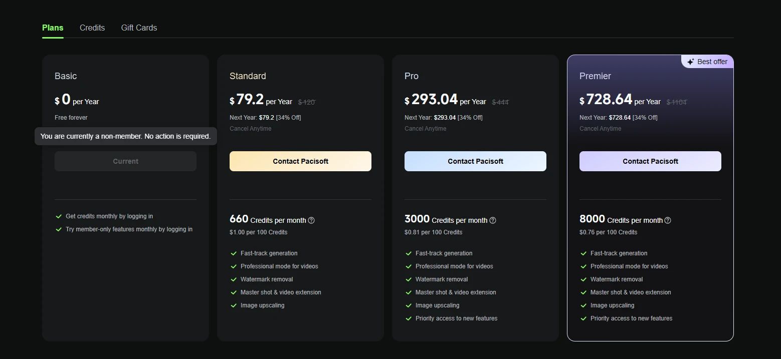The image size is (781, 359).
Task: Click the non-member tooltip message
Action: click(x=125, y=136)
